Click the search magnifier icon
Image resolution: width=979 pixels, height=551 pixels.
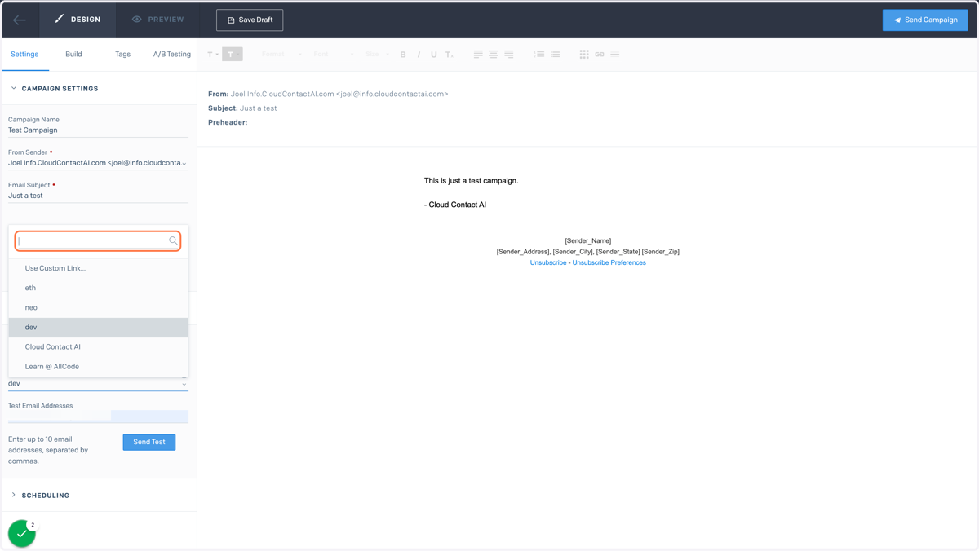173,240
